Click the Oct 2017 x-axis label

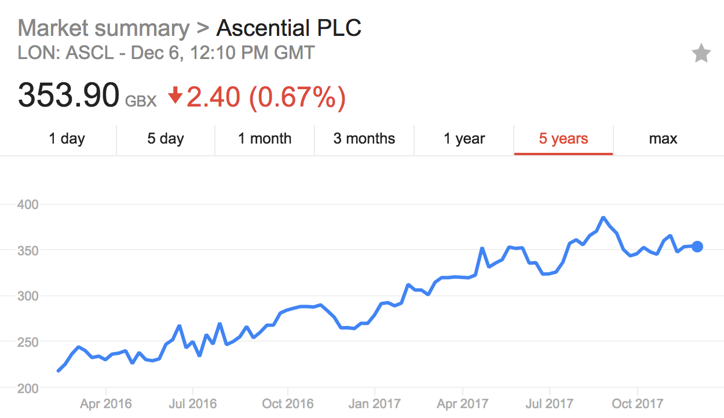[637, 404]
